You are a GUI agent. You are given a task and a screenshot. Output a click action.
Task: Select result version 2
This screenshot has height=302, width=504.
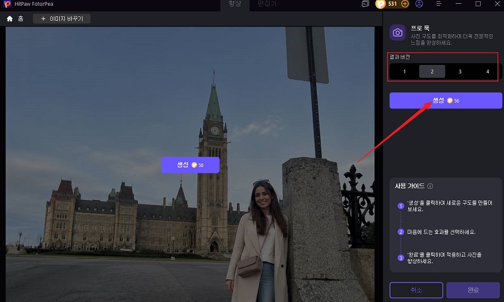[x=432, y=71]
